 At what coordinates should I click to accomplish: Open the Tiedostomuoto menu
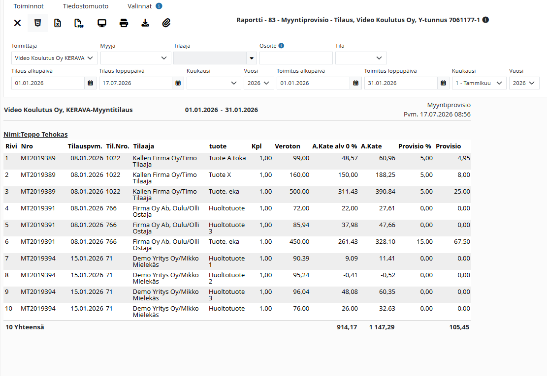tap(86, 6)
